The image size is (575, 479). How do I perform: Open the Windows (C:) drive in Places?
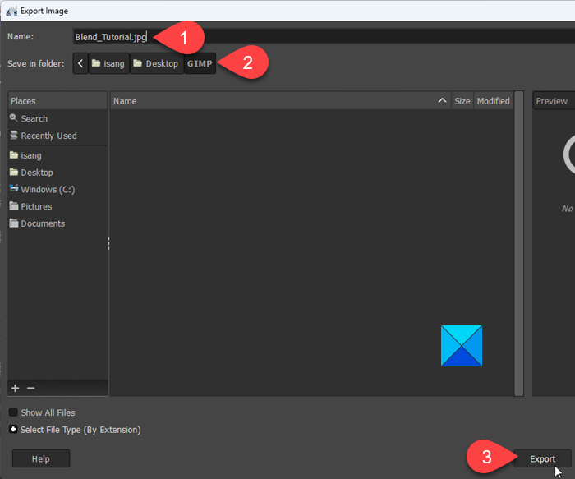[x=57, y=189]
